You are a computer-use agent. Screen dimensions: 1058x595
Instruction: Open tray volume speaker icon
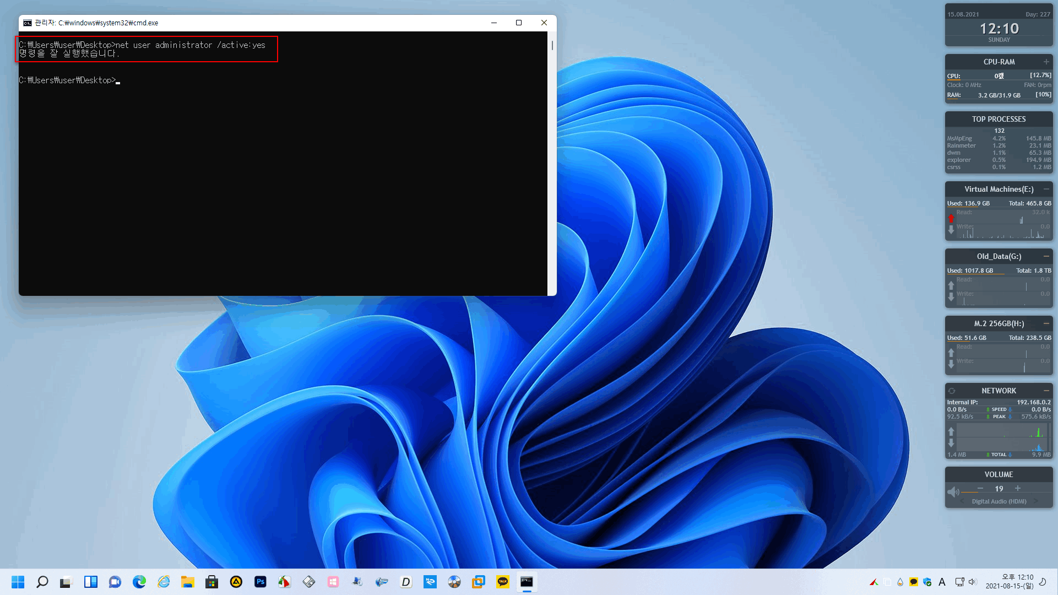coord(972,582)
